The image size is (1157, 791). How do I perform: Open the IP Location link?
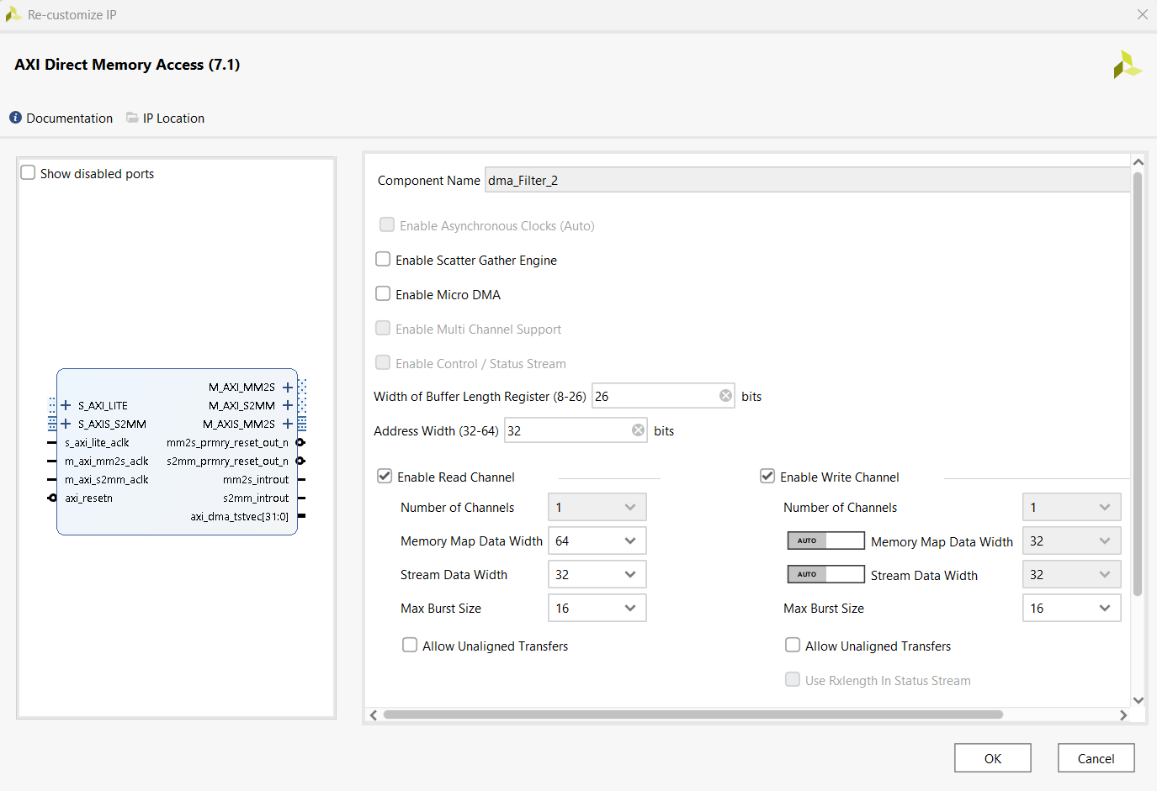point(173,118)
